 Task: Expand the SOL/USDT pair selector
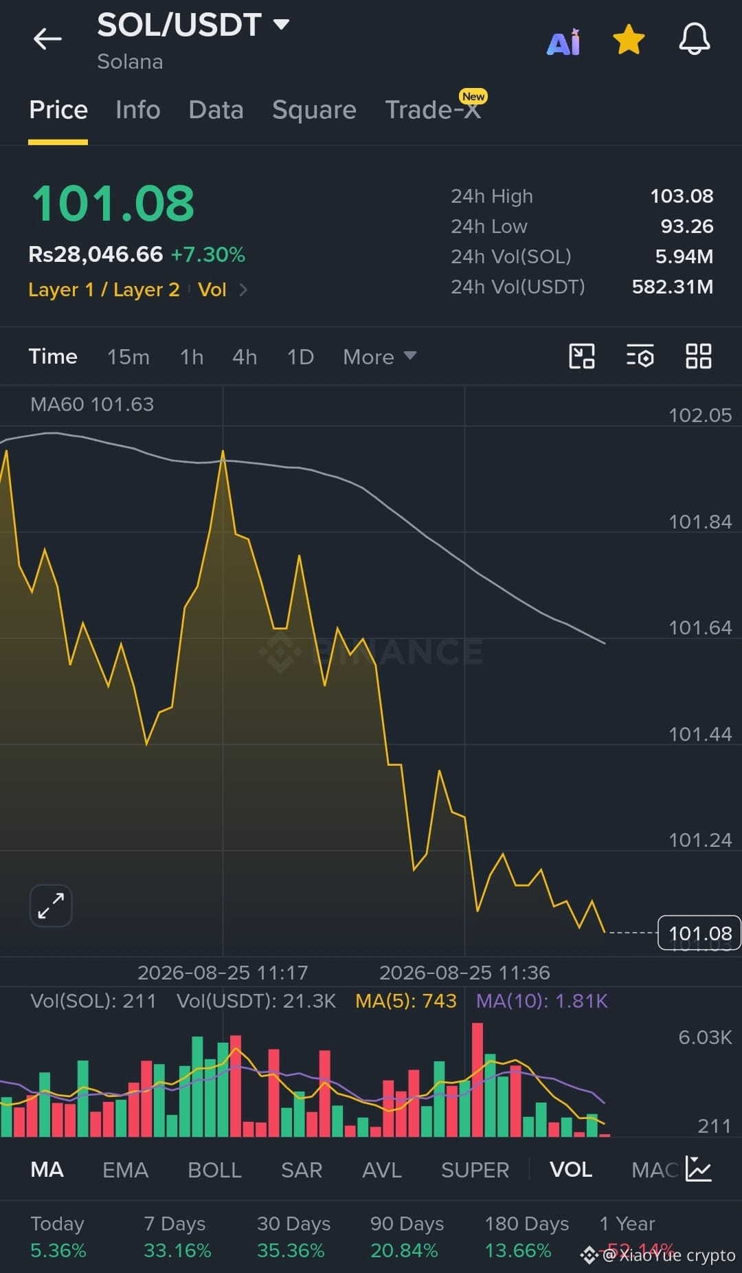pos(192,25)
